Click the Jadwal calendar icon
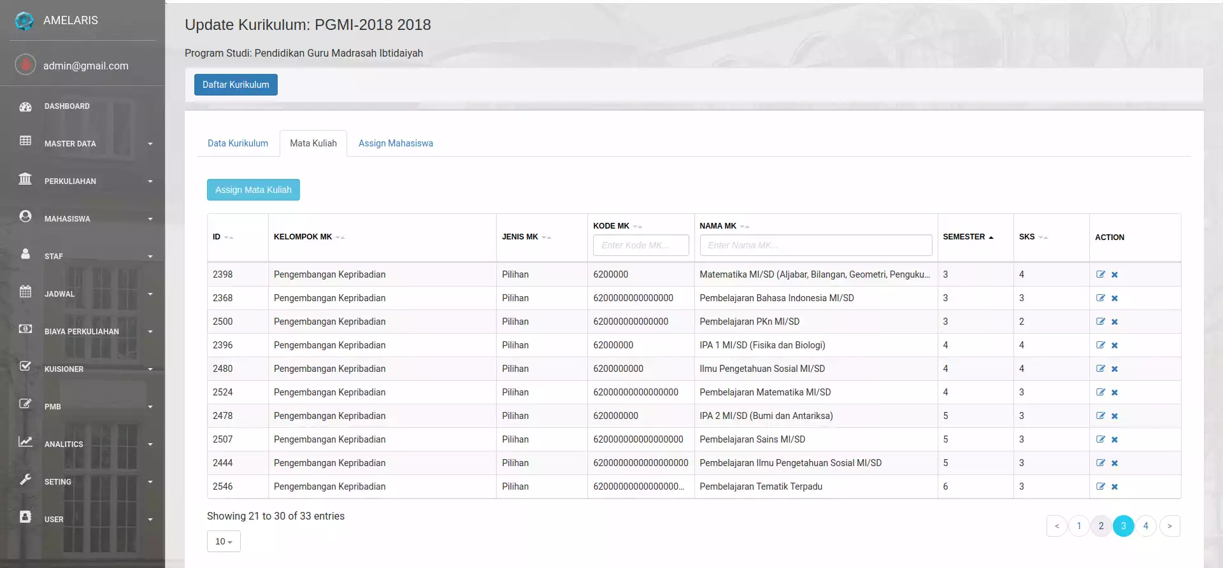This screenshot has height=568, width=1223. 25,291
